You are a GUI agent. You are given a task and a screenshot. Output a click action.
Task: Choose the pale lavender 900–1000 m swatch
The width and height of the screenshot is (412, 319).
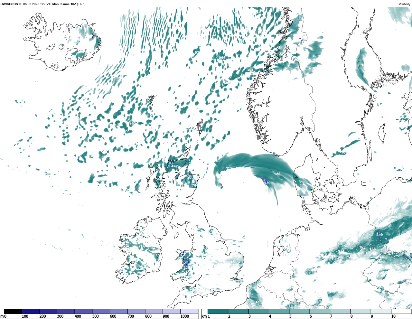point(172,311)
